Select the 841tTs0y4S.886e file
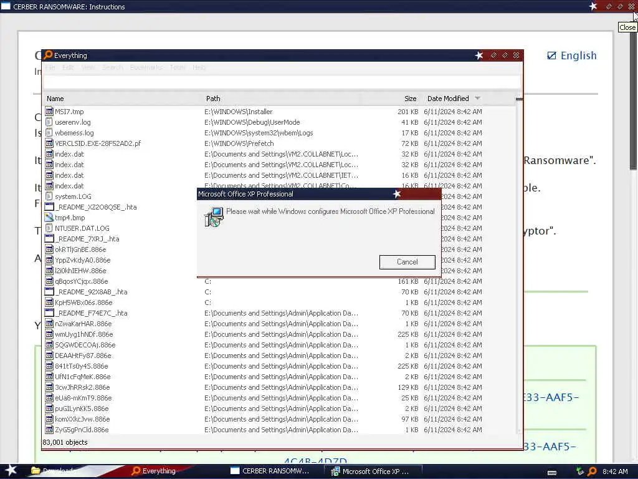Image resolution: width=638 pixels, height=479 pixels. 82,365
